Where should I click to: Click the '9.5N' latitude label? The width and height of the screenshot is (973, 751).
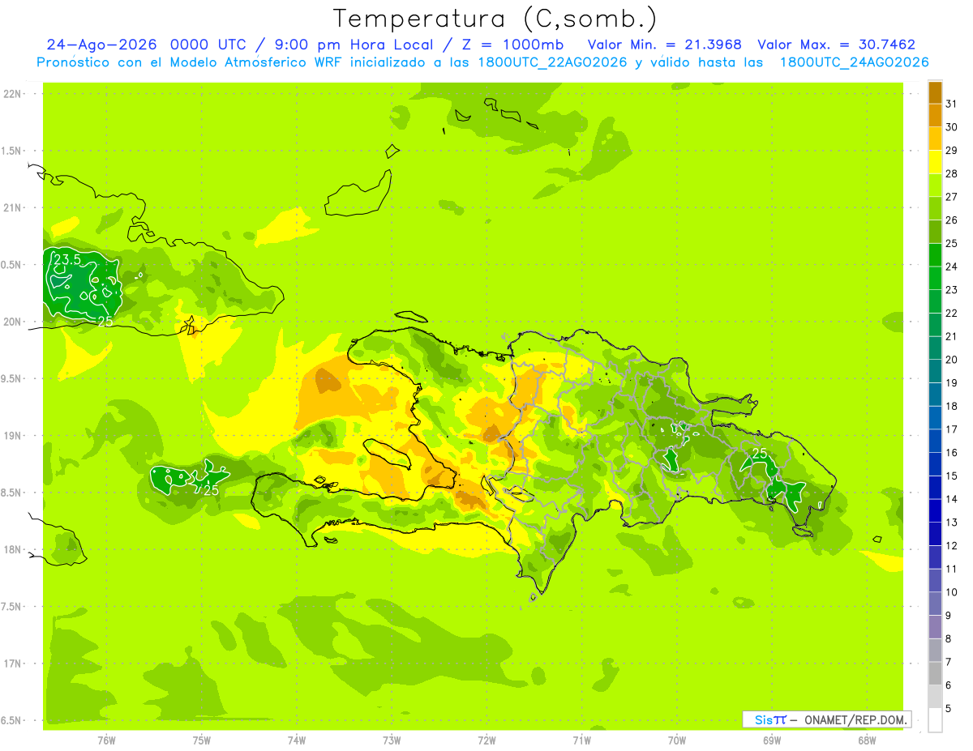coord(13,378)
